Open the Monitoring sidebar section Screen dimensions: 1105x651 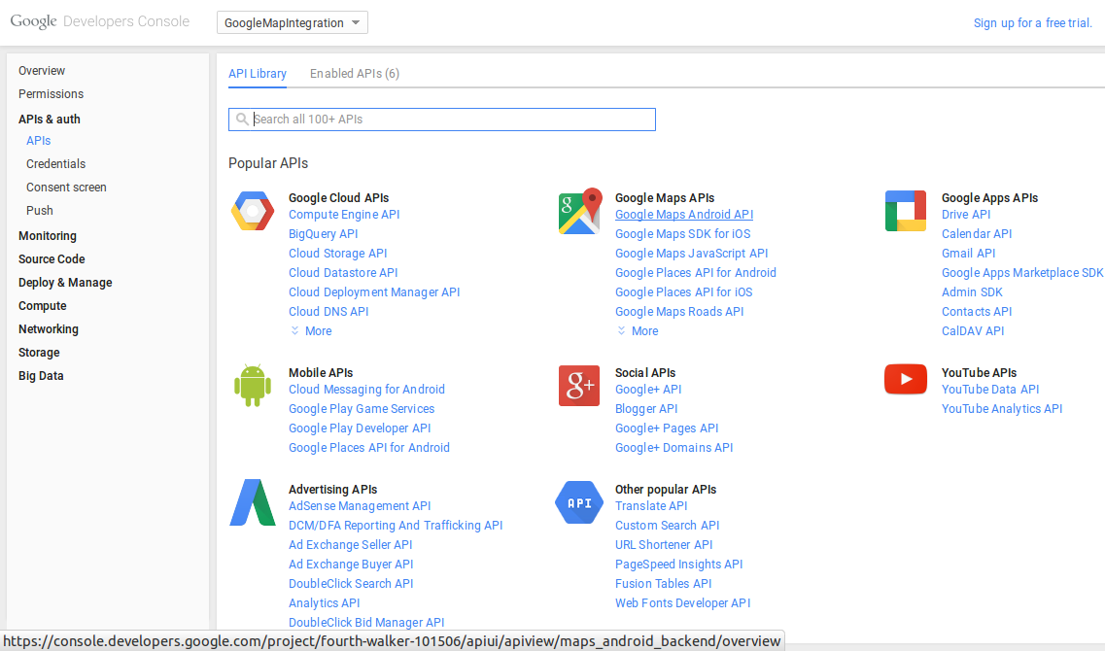point(48,236)
